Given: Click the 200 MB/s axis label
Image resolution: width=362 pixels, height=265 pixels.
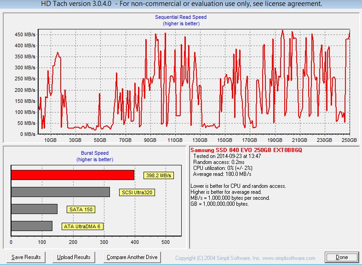Looking at the screenshot, I should tap(25, 90).
